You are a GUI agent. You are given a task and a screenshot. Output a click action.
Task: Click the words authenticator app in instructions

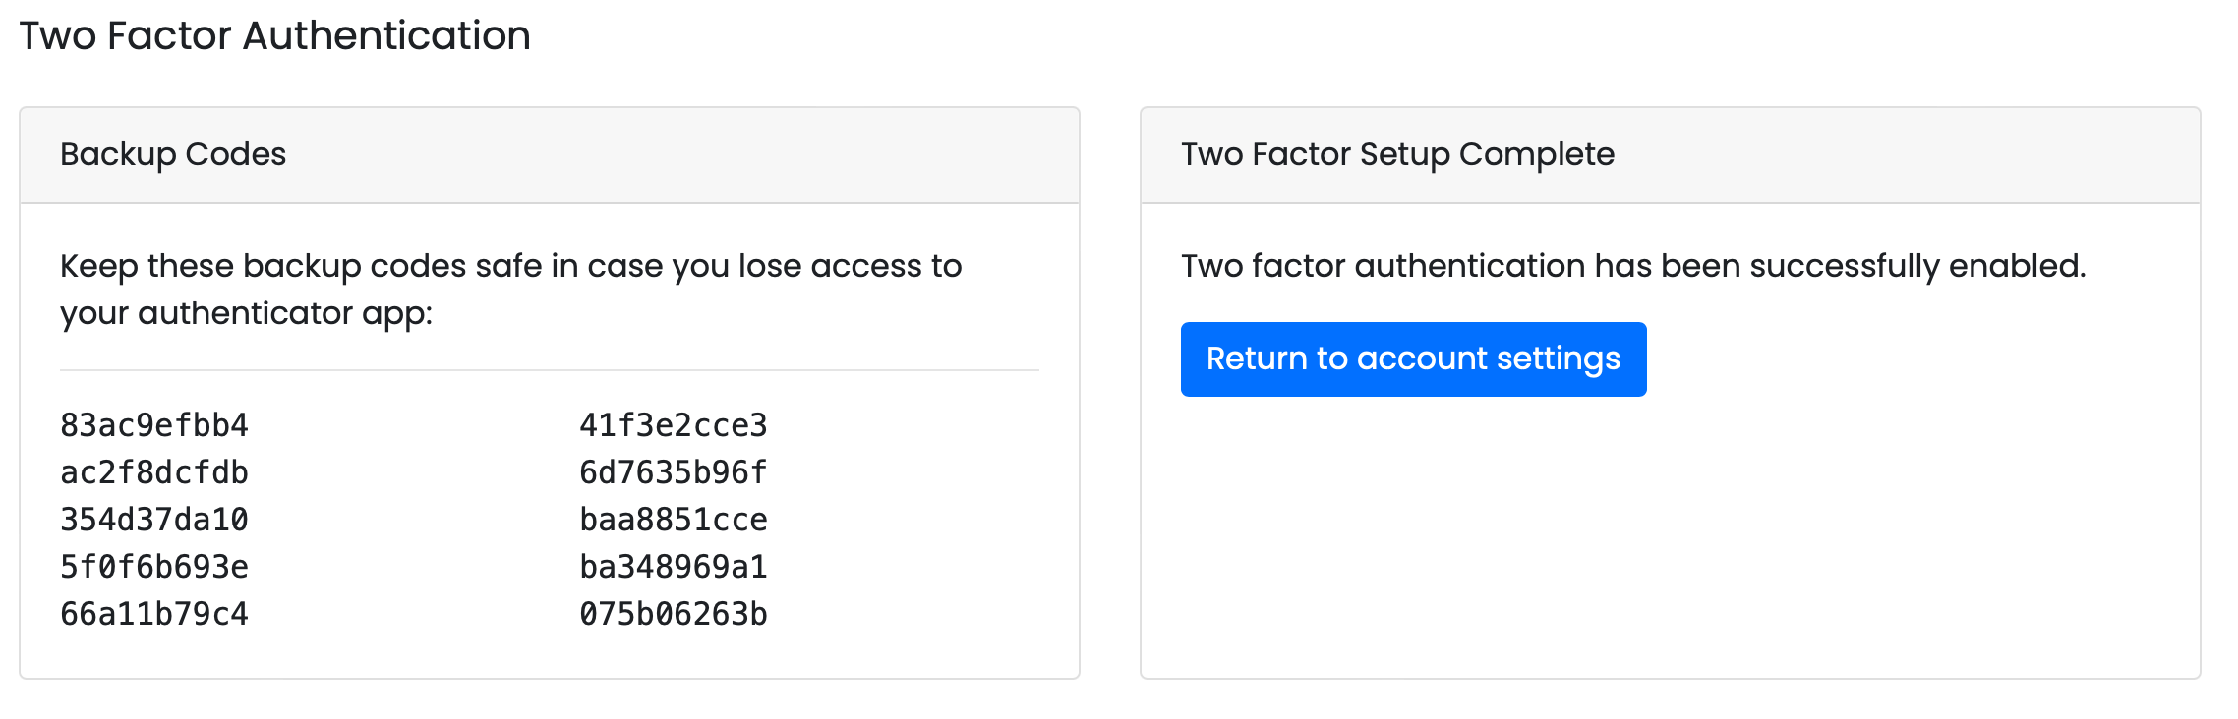[284, 313]
